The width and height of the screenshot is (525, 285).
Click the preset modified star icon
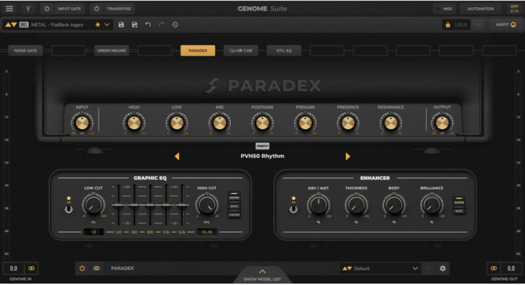click(x=98, y=25)
